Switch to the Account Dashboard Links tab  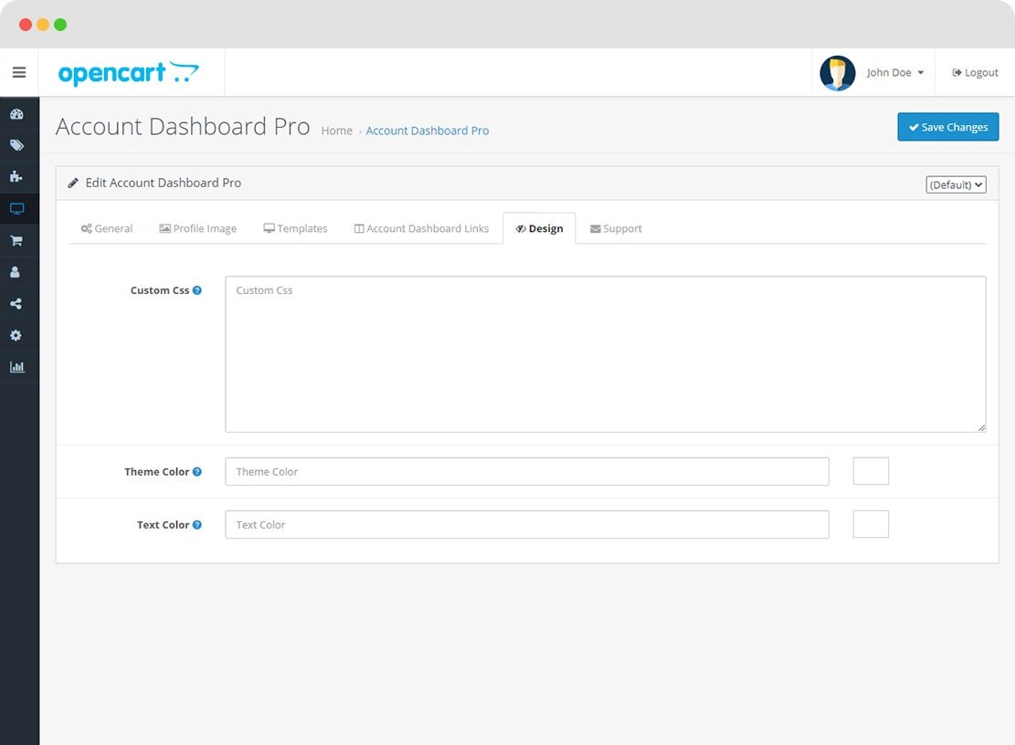pos(421,228)
